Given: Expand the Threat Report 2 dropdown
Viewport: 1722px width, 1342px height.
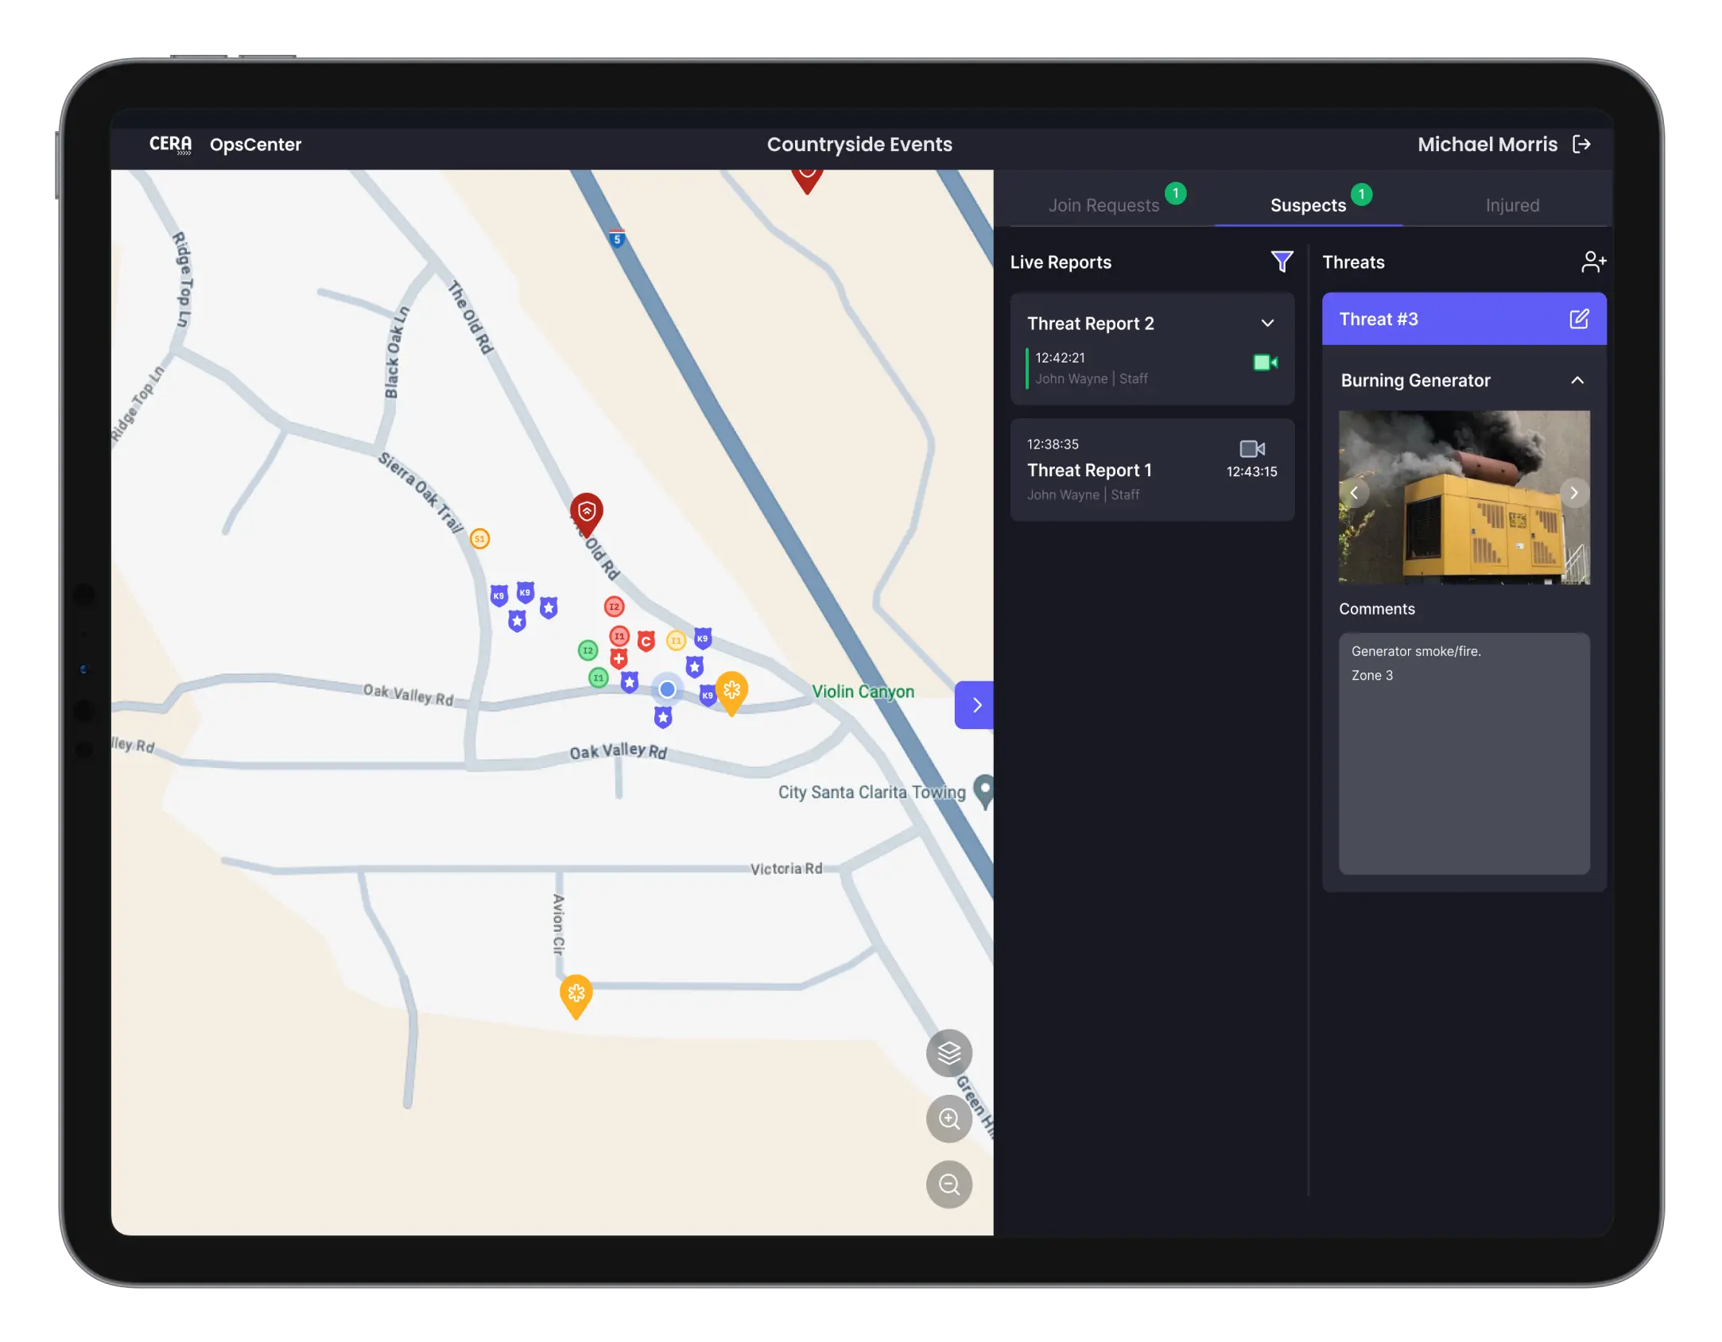Looking at the screenshot, I should tap(1266, 324).
